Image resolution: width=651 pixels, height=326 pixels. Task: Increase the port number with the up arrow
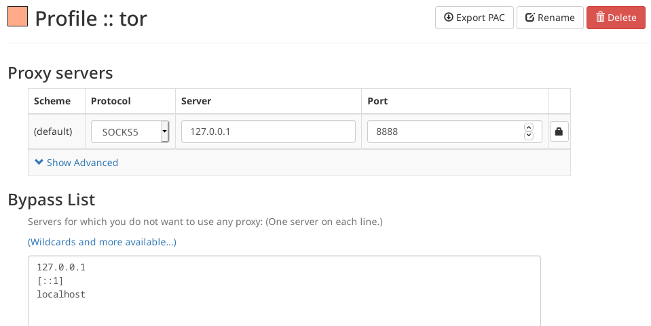pos(529,127)
